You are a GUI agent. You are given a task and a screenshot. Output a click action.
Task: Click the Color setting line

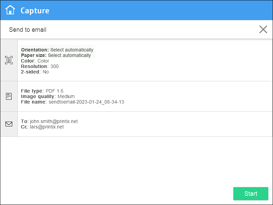[35, 61]
